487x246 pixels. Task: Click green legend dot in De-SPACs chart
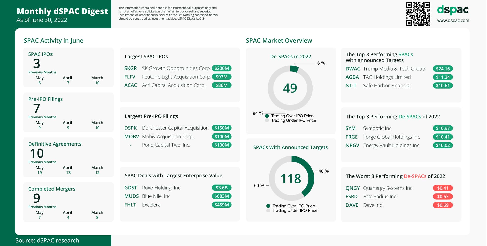click(x=267, y=116)
